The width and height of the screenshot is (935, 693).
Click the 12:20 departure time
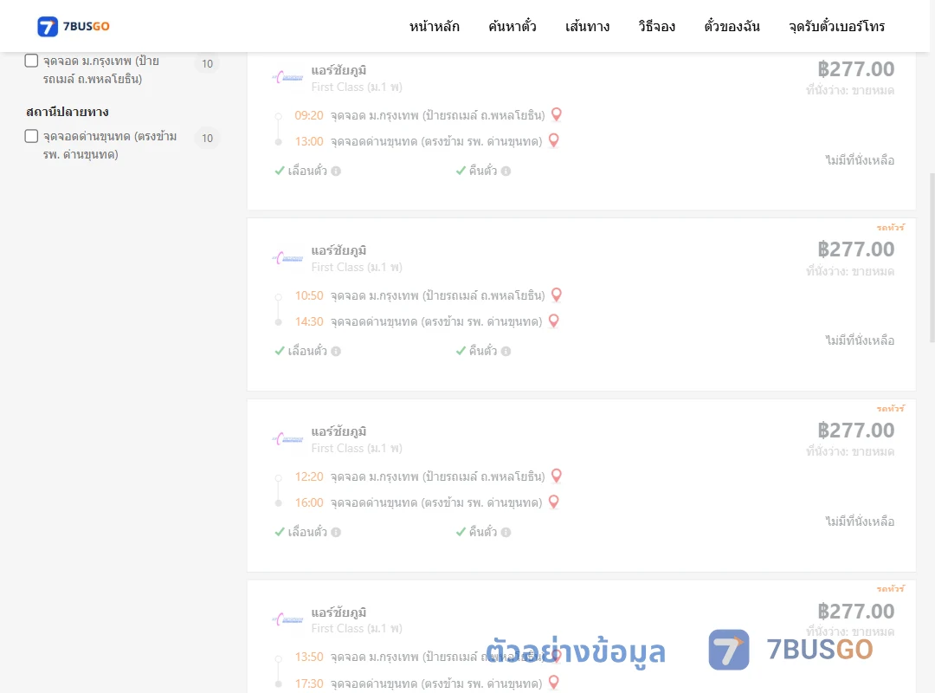[x=309, y=476]
